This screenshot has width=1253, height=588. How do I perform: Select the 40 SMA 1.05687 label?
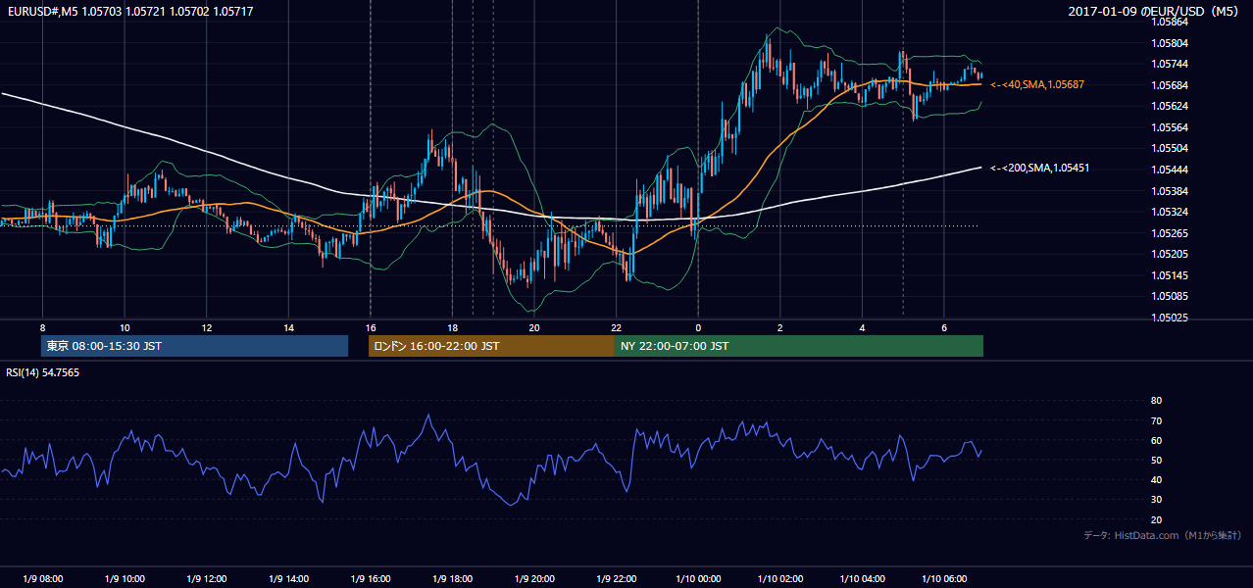click(1037, 85)
